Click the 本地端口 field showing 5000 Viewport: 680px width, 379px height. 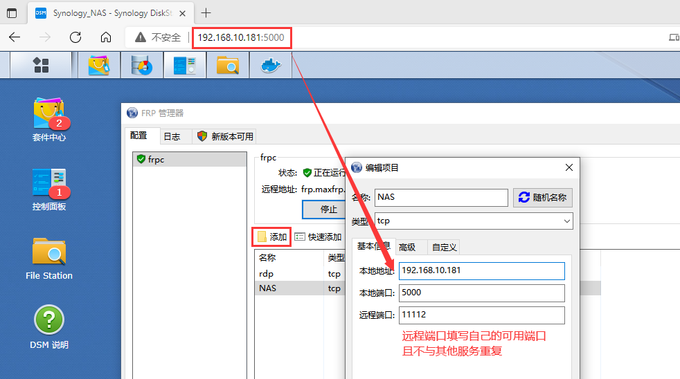coord(482,293)
